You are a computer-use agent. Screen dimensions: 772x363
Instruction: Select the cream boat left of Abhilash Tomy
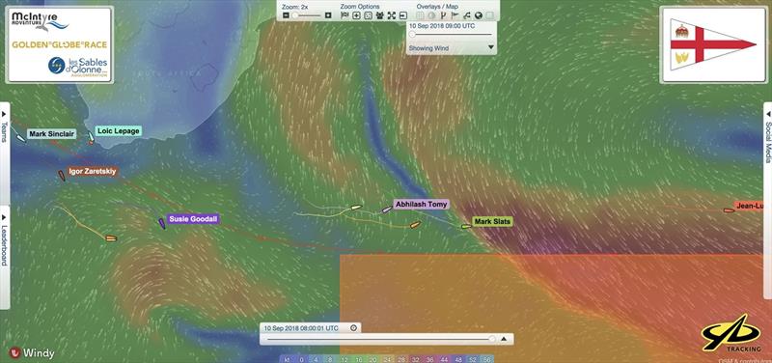(x=356, y=208)
